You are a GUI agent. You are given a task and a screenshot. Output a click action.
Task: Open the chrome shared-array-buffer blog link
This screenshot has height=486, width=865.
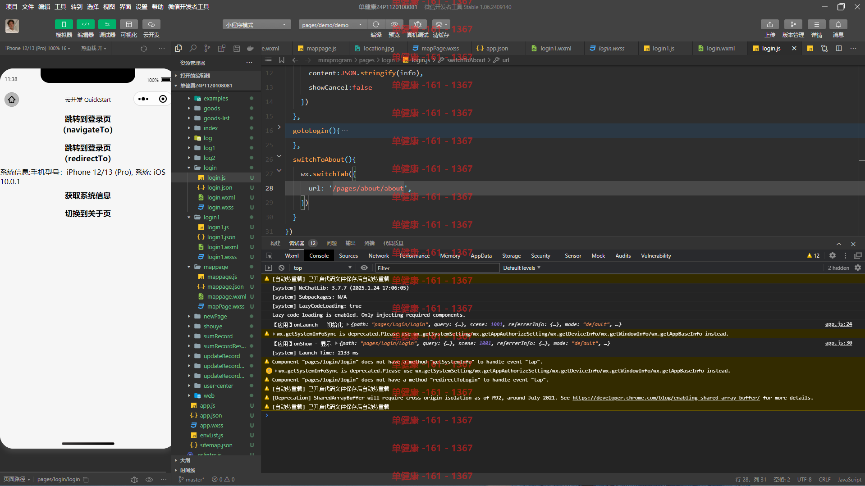[x=666, y=398]
